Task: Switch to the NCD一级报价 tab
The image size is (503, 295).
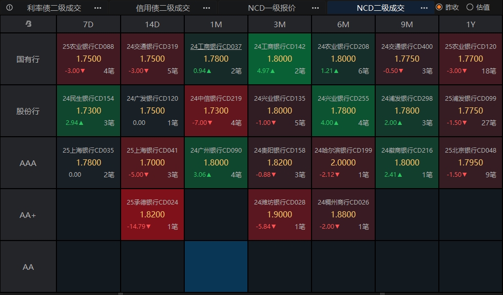Action: point(272,8)
